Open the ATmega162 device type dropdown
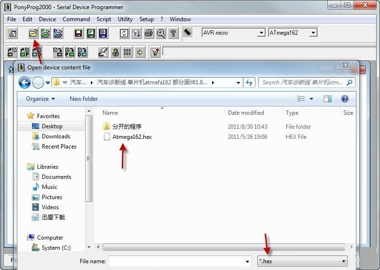The width and height of the screenshot is (380, 270). pos(313,33)
